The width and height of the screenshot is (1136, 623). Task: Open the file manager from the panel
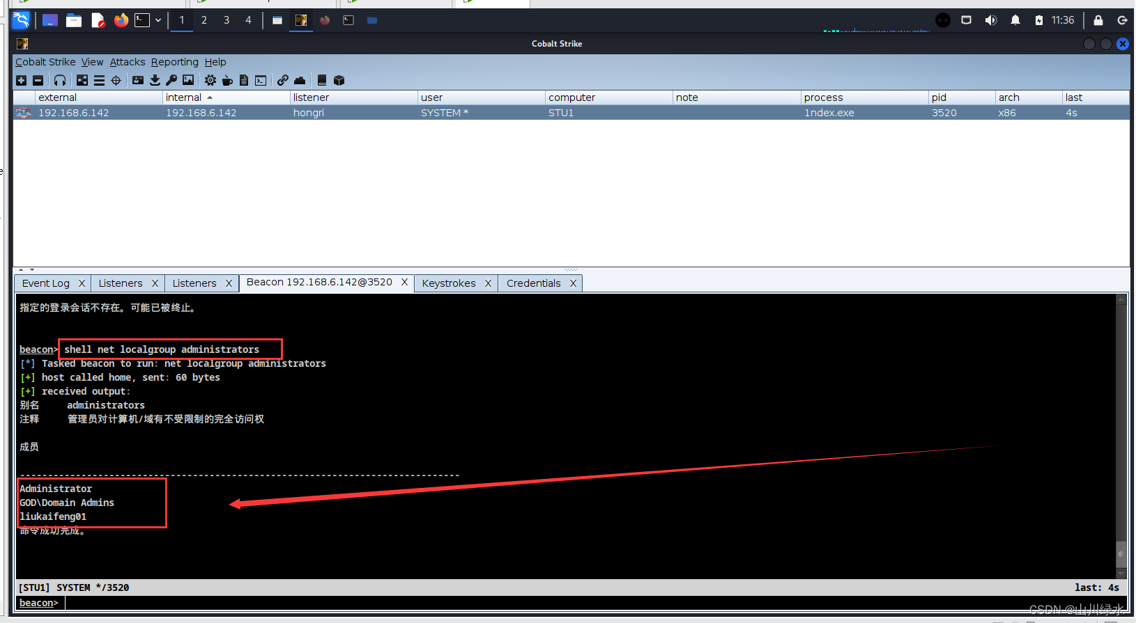point(74,20)
